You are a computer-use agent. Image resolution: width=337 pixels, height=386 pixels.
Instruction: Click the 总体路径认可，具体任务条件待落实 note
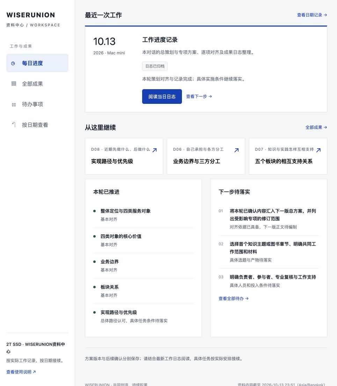point(134,321)
